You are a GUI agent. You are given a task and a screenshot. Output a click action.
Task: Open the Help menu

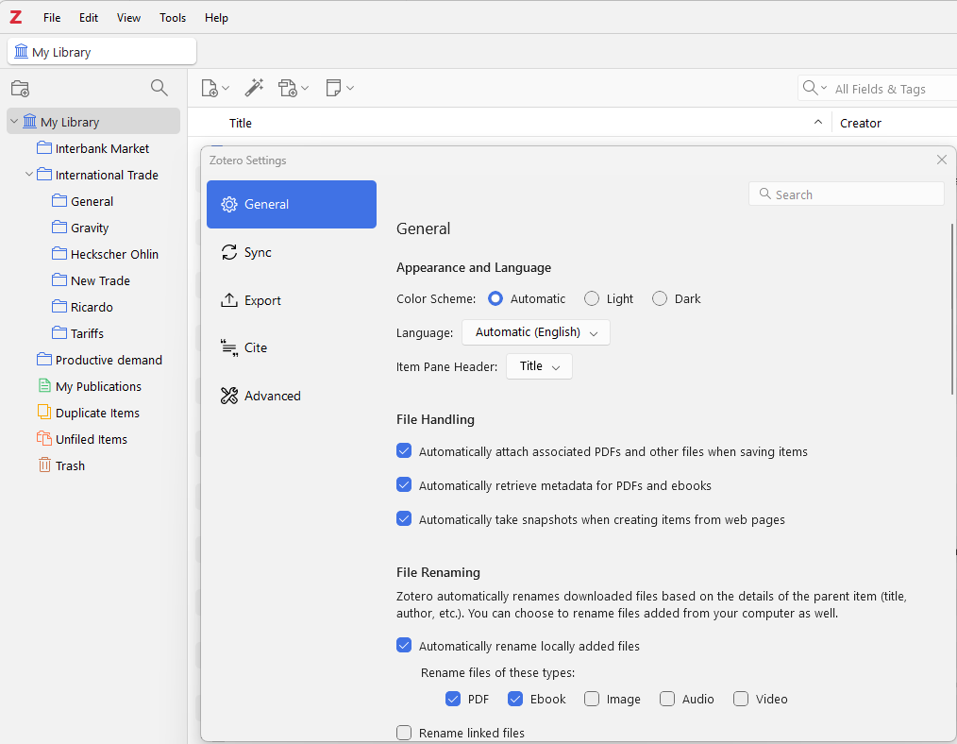tap(216, 18)
